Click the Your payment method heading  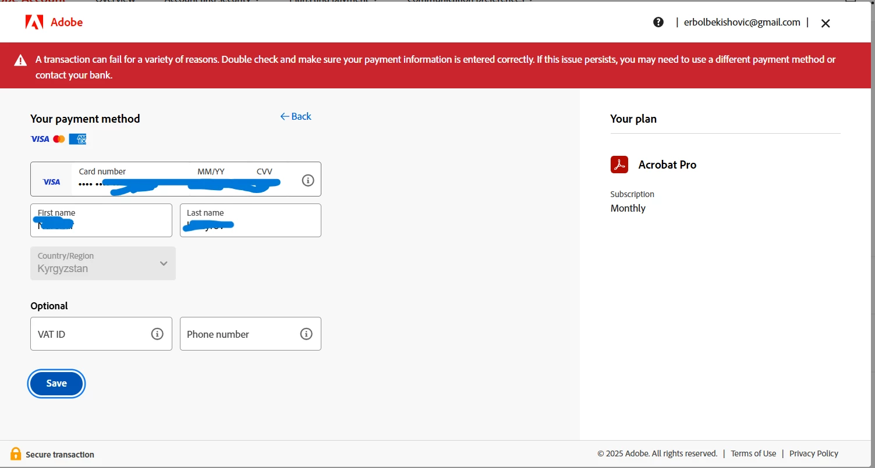click(85, 119)
